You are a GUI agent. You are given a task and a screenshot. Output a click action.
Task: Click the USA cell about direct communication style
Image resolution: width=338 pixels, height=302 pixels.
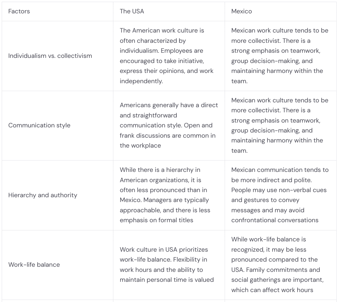(168, 125)
